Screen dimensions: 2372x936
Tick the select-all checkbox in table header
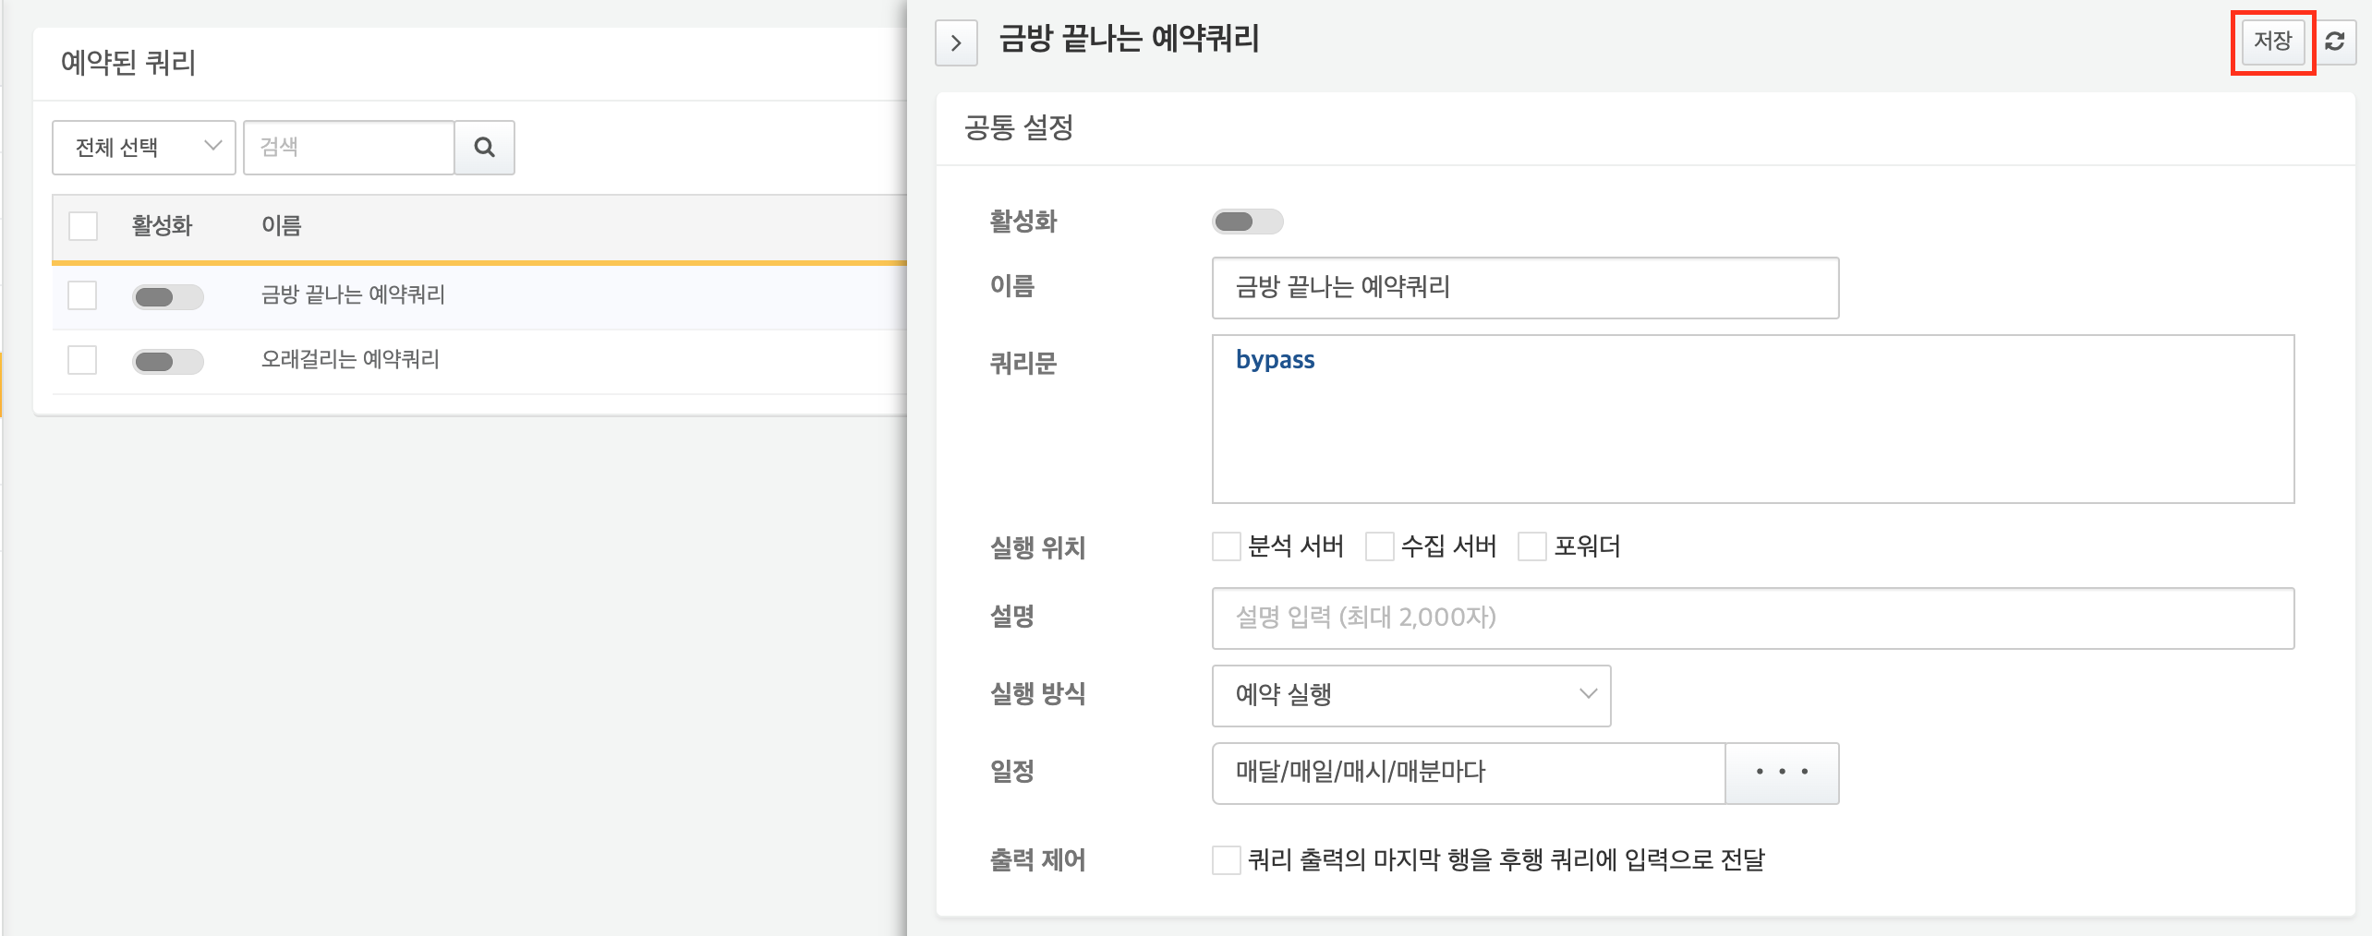(x=83, y=226)
